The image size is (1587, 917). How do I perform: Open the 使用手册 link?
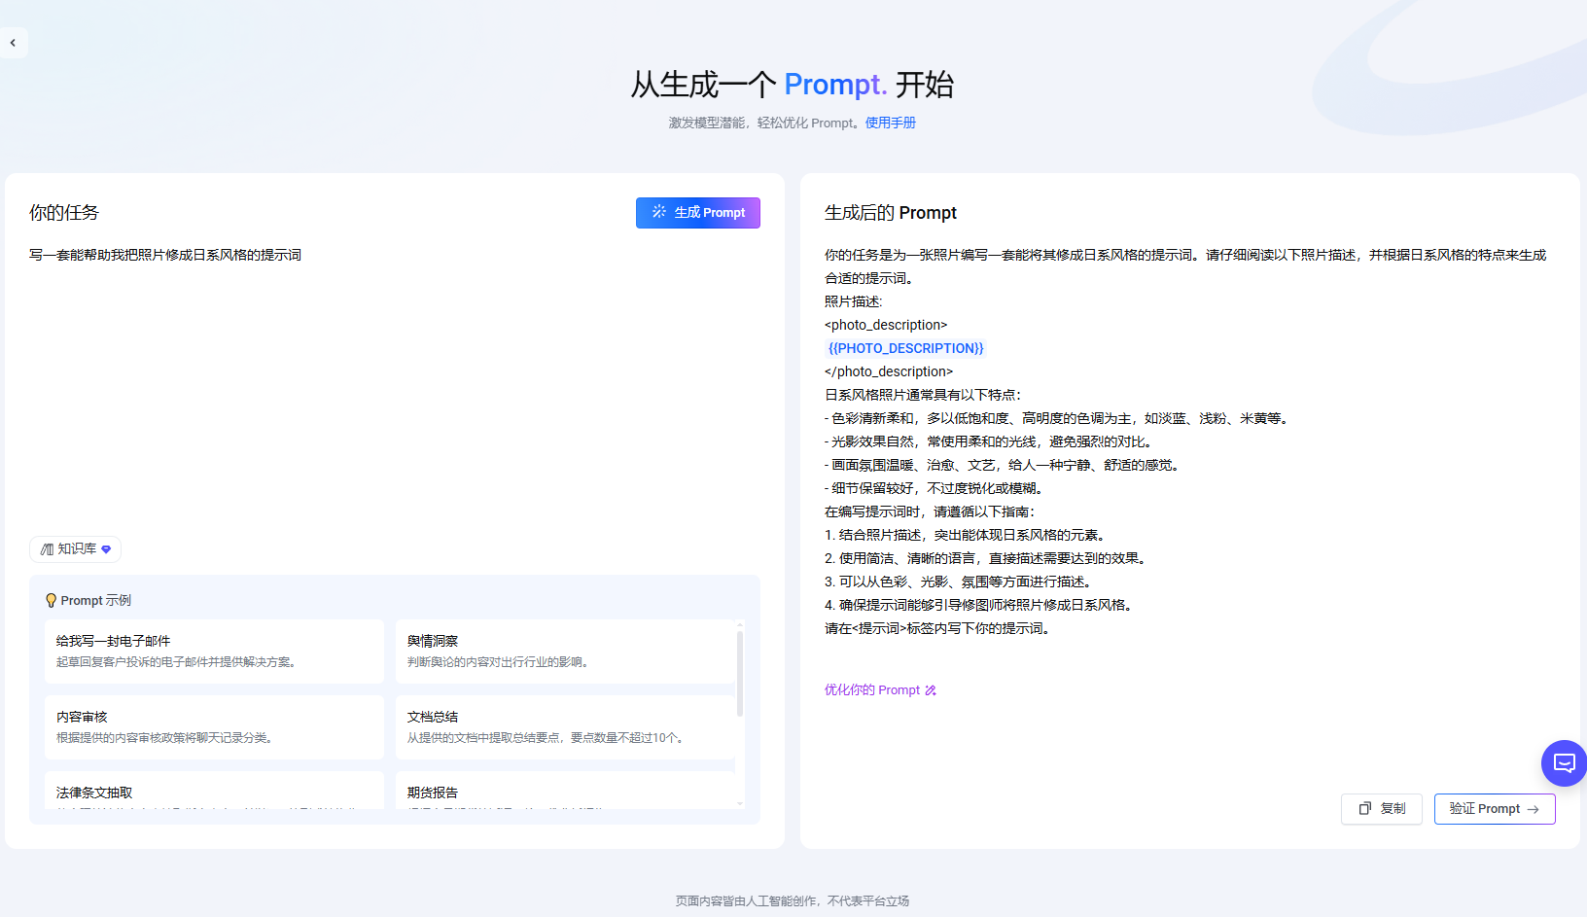890,123
